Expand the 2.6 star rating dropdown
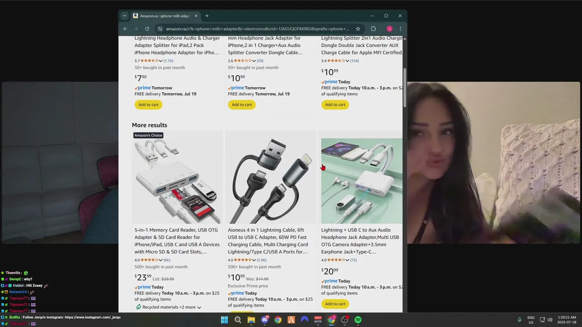Screen dimensions: 582x327 (254, 61)
